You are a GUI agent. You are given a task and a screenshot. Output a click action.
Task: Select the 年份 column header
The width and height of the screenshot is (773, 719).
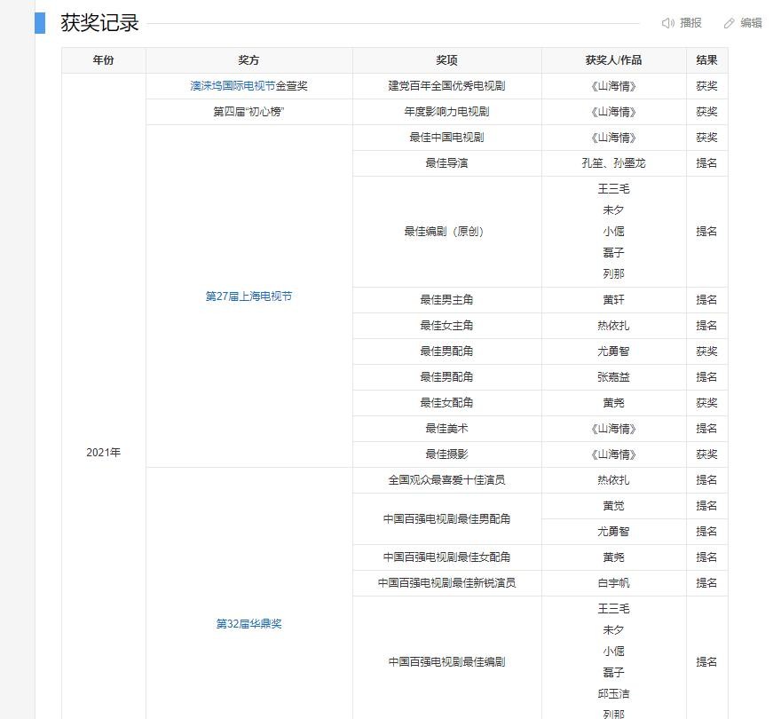point(104,60)
